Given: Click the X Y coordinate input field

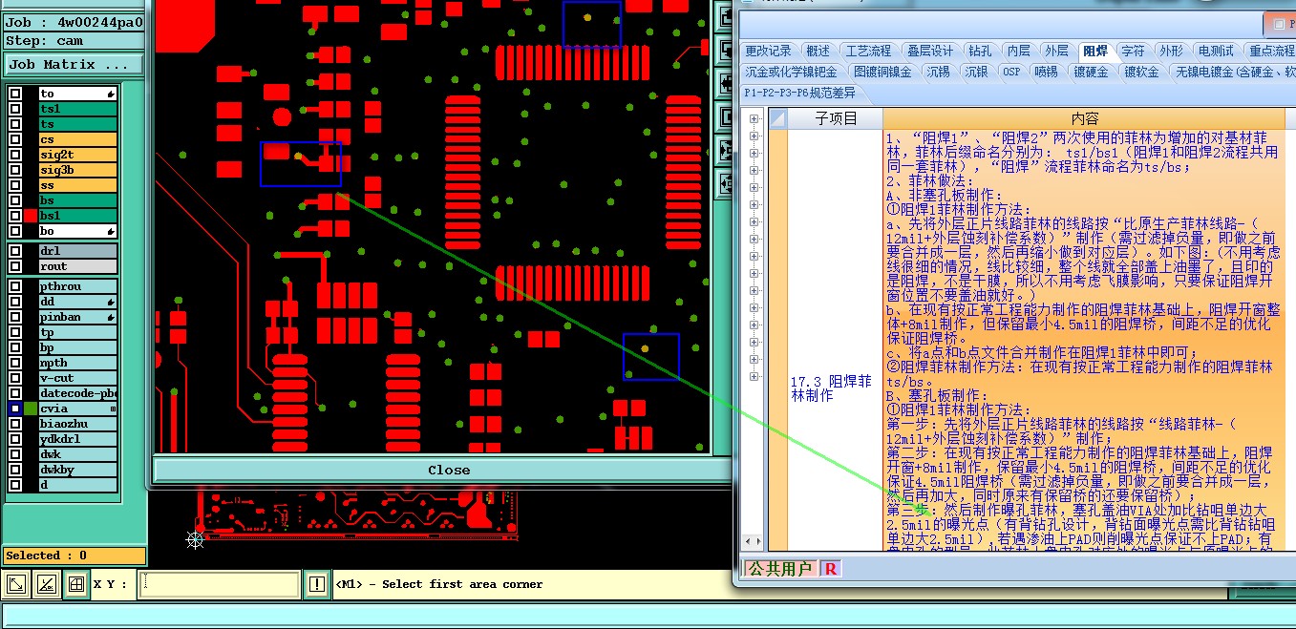Looking at the screenshot, I should [219, 584].
